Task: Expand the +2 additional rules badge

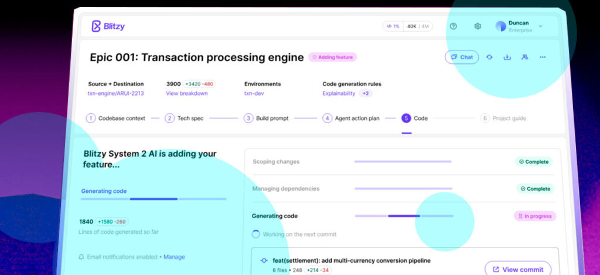Action: tap(366, 93)
